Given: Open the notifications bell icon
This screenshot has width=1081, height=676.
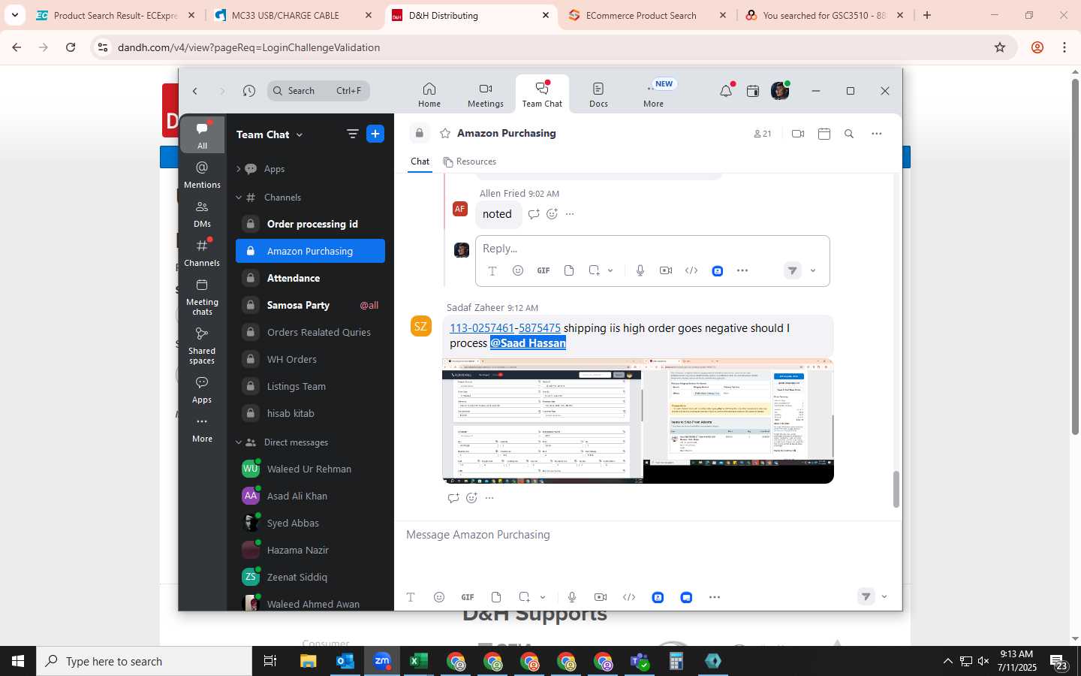Looking at the screenshot, I should [726, 91].
